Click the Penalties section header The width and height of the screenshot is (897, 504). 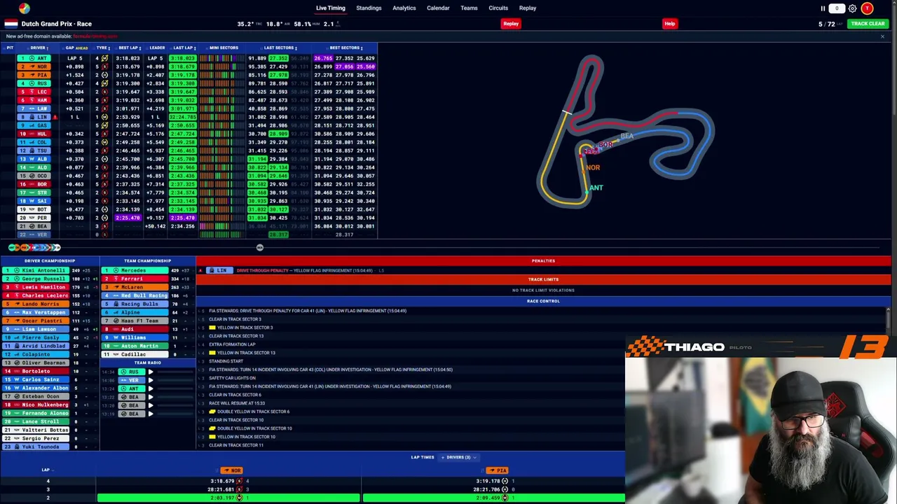543,261
